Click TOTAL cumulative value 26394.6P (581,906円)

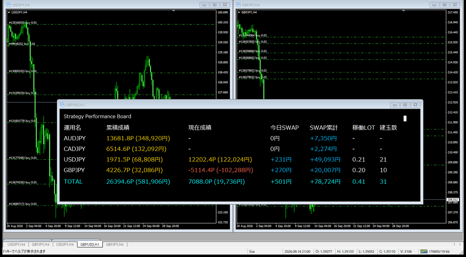(138, 182)
